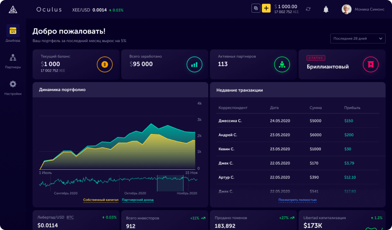Click the Бриллиантовый status text
This screenshot has width=392, height=230.
point(328,67)
